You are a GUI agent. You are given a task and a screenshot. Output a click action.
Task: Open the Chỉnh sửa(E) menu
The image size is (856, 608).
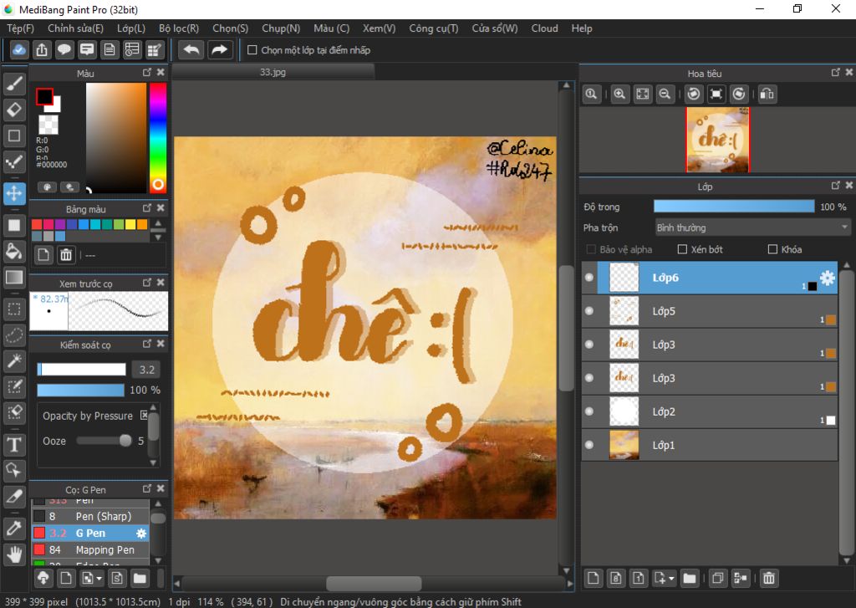[x=75, y=28]
